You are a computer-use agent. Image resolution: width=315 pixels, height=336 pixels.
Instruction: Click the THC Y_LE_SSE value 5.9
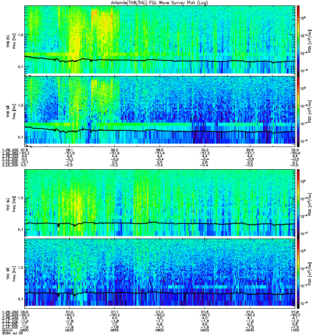pyautogui.click(x=295, y=324)
